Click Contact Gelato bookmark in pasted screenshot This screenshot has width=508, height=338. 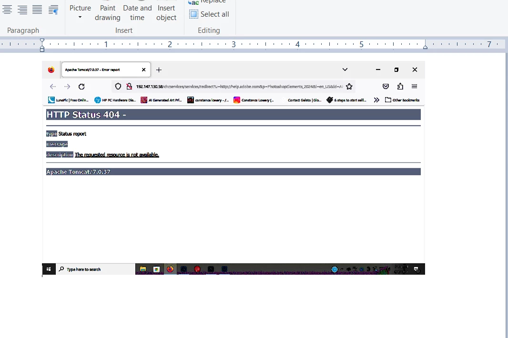[x=304, y=100]
